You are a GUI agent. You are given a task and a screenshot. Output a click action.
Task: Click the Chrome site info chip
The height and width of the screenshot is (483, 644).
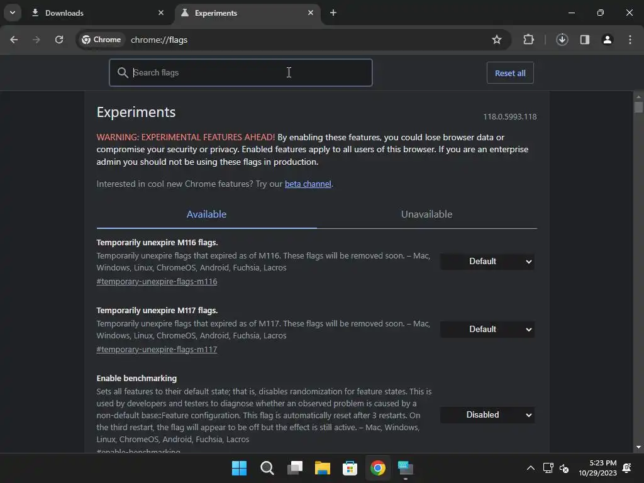(101, 40)
